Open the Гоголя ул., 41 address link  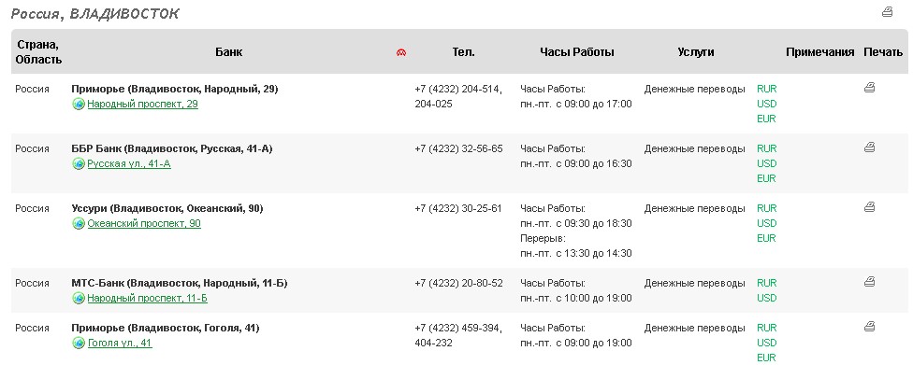(x=120, y=343)
